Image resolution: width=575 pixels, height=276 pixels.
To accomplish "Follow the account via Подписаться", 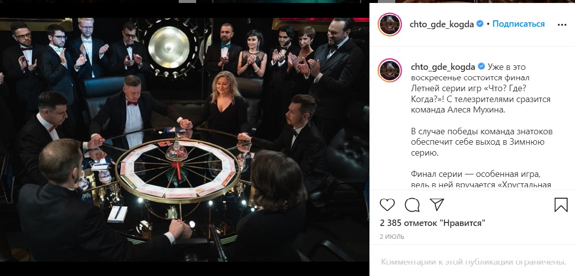I will [518, 24].
